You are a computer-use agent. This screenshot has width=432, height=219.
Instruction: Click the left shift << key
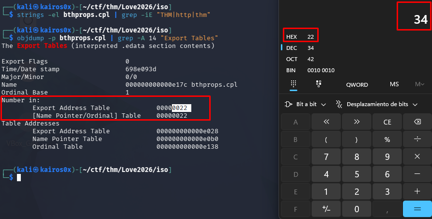coord(326,122)
